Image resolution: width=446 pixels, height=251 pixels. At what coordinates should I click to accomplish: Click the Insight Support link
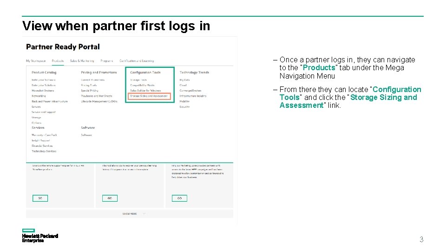tap(41, 140)
